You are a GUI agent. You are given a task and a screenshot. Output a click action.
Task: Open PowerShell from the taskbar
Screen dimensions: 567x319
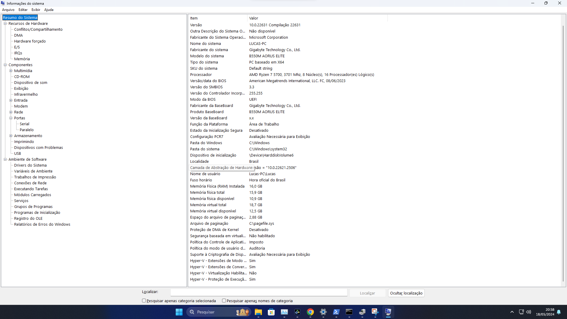pyautogui.click(x=336, y=312)
